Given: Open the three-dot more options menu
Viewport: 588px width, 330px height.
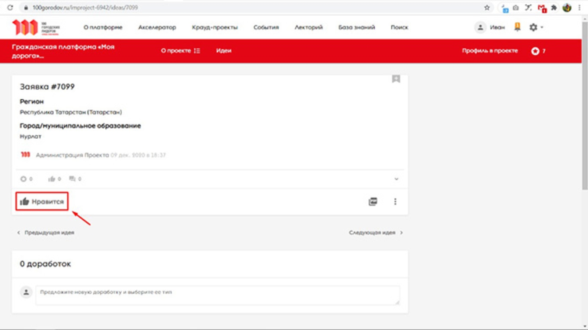Looking at the screenshot, I should (395, 202).
